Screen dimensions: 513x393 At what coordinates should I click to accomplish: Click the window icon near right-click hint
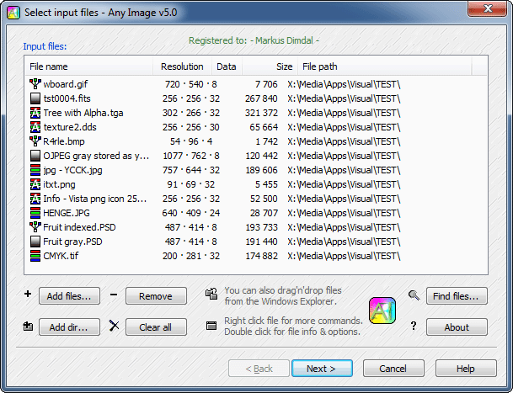click(x=211, y=326)
